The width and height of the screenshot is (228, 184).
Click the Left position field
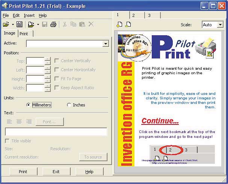[x=35, y=70]
